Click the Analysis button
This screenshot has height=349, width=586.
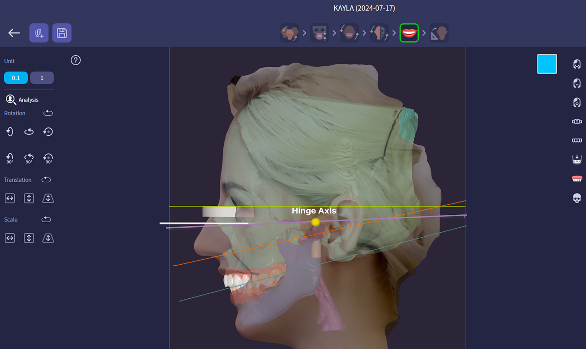[22, 100]
